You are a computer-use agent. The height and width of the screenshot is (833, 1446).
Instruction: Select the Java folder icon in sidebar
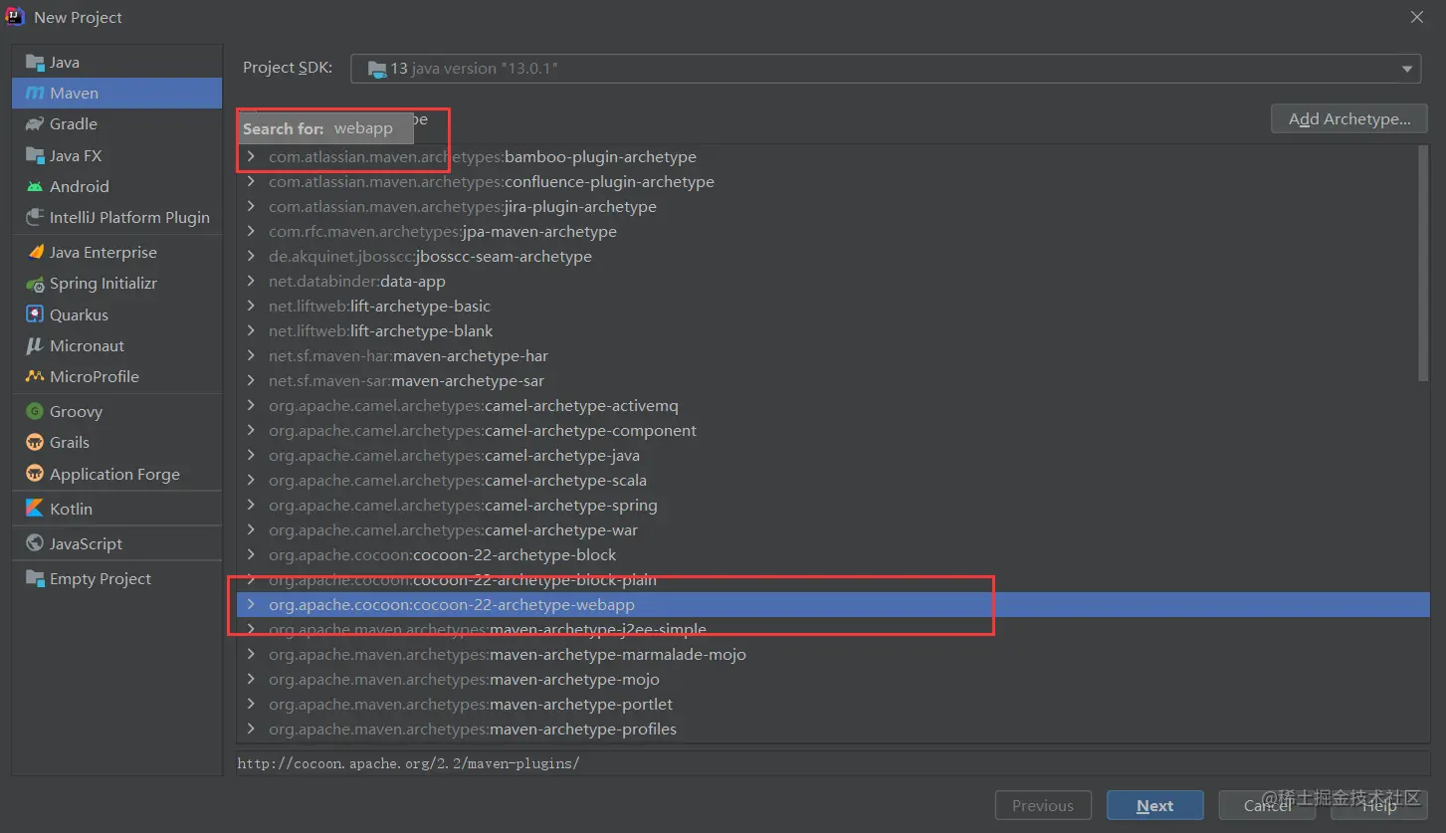click(35, 62)
